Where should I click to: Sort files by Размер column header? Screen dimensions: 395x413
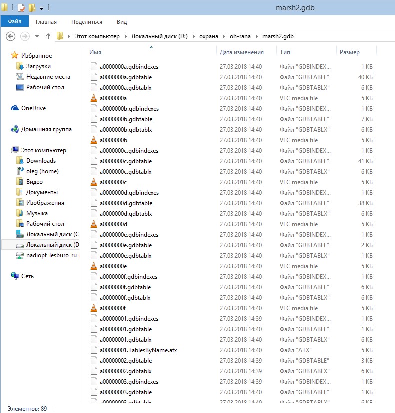pos(350,52)
